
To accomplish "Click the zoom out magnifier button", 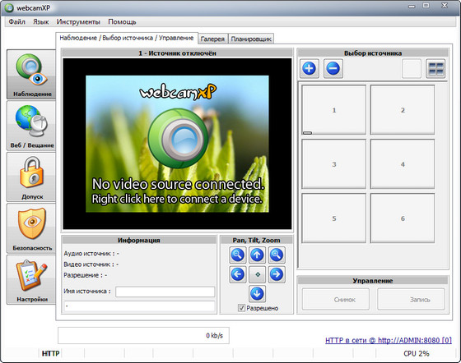I will (238, 255).
